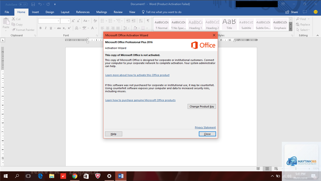
Task: Toggle the AutoSave switch
Action: (23, 4)
